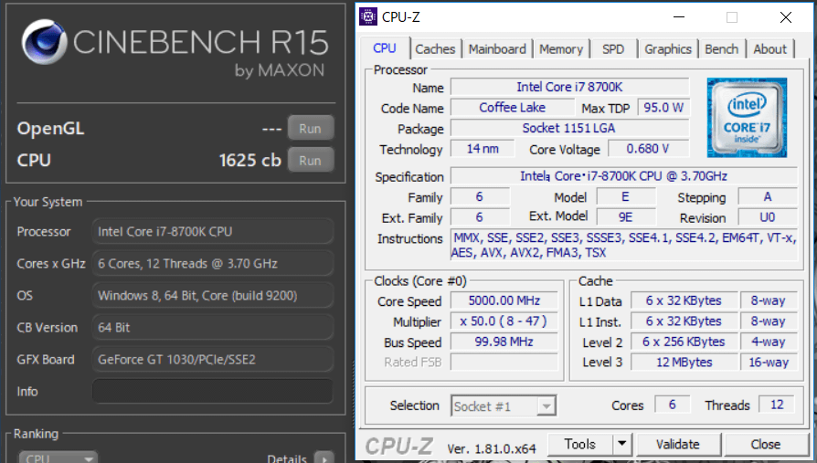817x463 pixels.
Task: Click the Max TDP value 95.0 W
Action: [663, 107]
